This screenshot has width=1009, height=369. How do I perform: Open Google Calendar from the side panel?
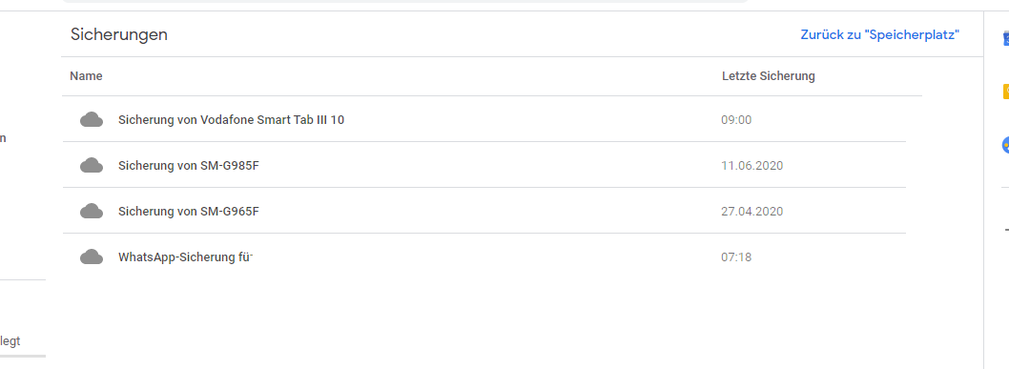[1006, 38]
